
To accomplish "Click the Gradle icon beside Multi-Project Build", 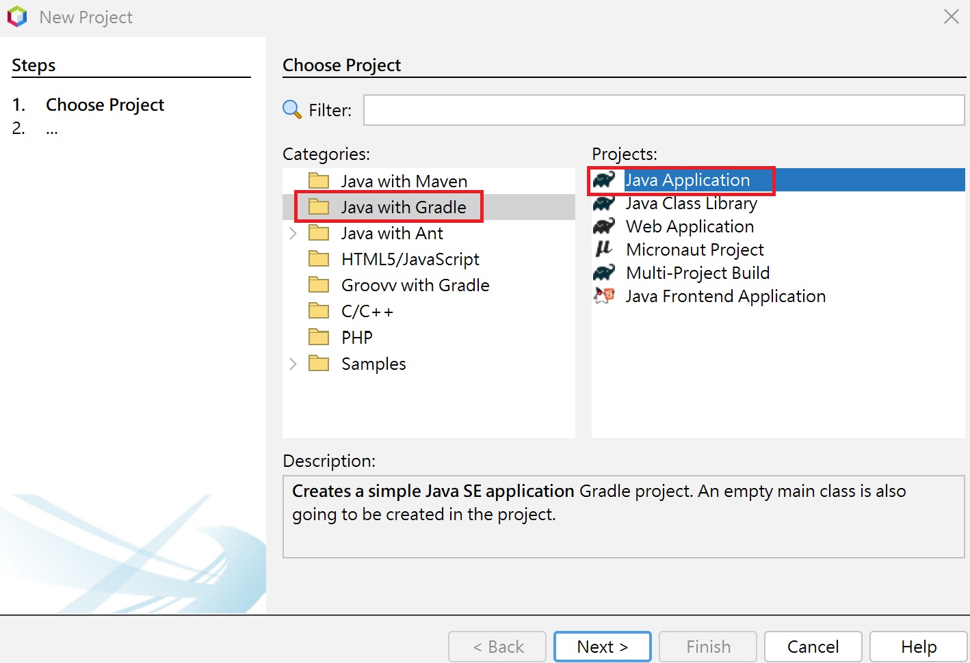I will pyautogui.click(x=604, y=273).
